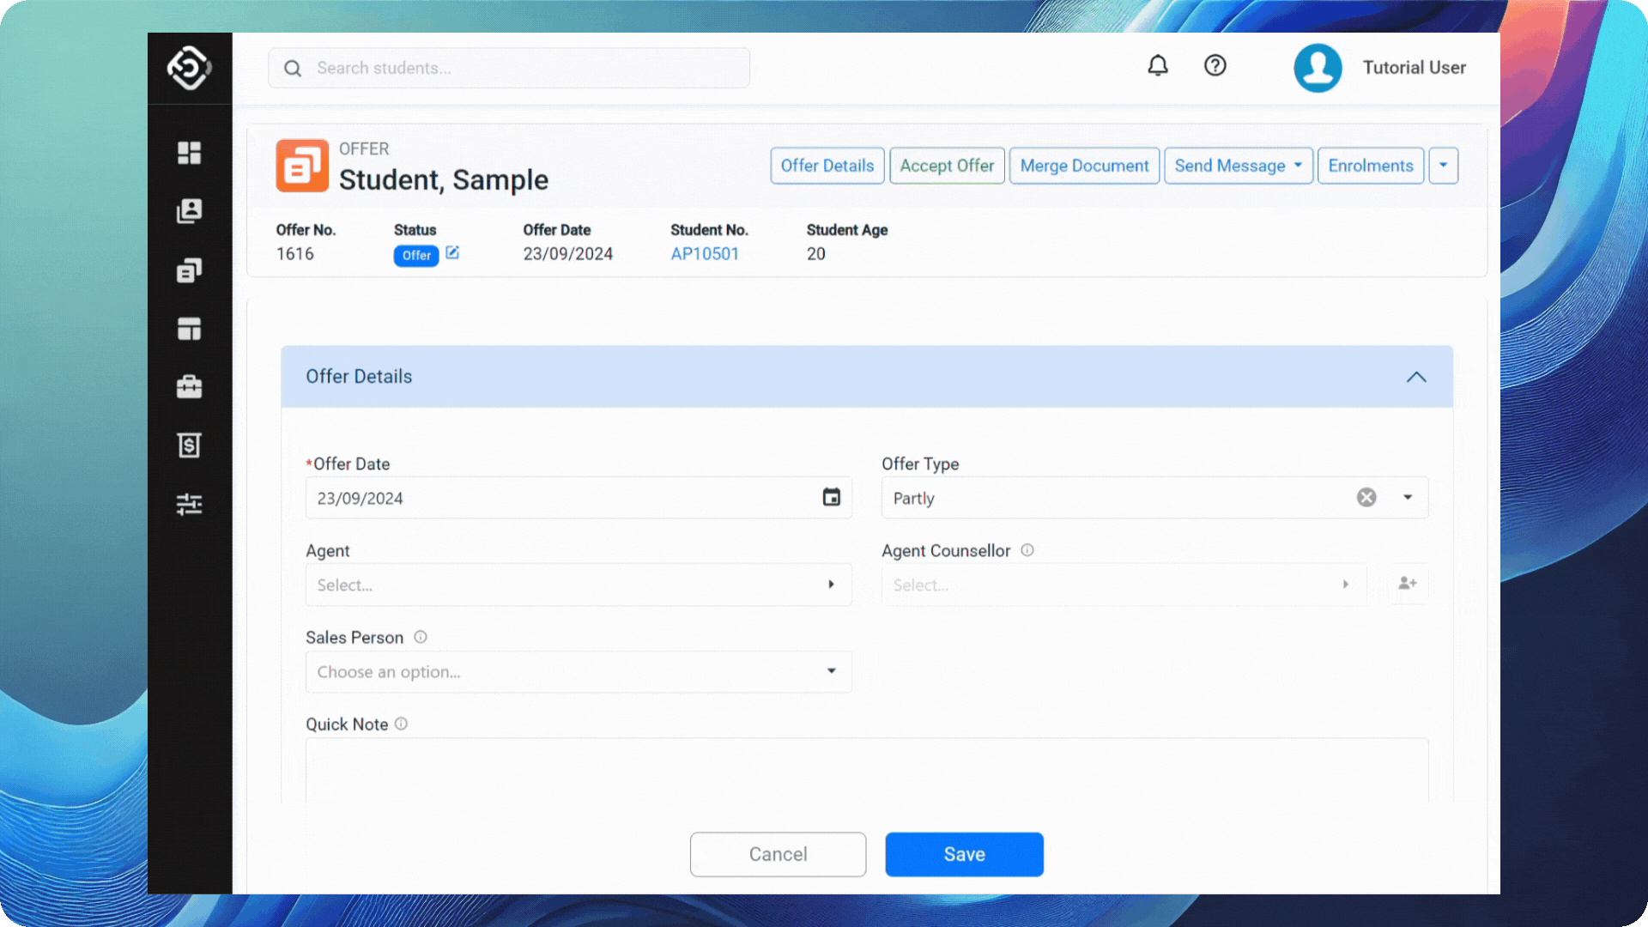Open the contacts/students list icon
The width and height of the screenshot is (1648, 927).
click(189, 210)
